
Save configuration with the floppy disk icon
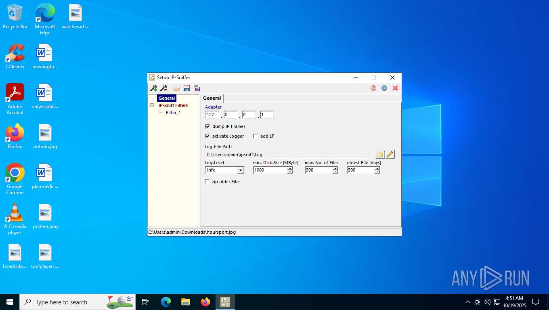(186, 88)
